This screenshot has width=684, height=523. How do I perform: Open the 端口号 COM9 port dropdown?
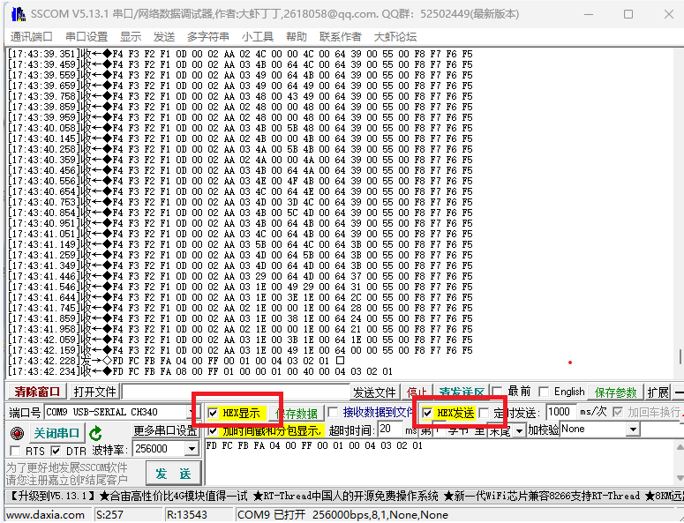[x=191, y=412]
